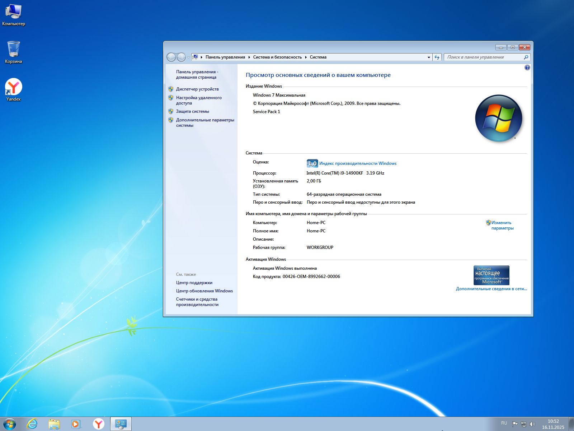Open the Windows Start menu orb
The height and width of the screenshot is (431, 574).
10,424
